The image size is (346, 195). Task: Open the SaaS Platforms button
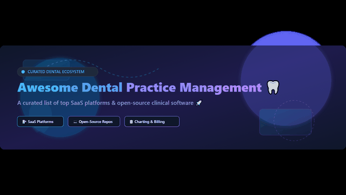tap(40, 121)
